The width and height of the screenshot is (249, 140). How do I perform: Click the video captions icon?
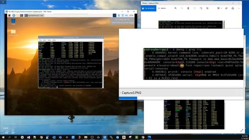click(13, 133)
